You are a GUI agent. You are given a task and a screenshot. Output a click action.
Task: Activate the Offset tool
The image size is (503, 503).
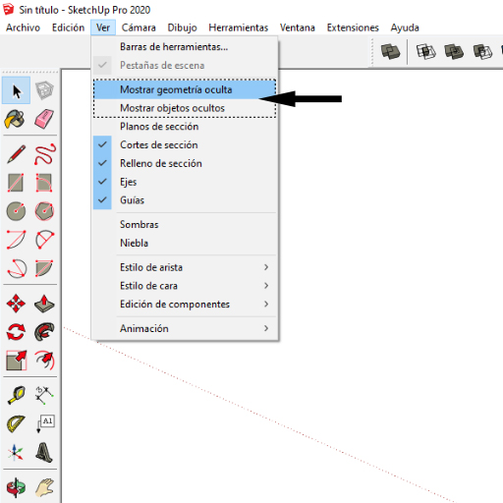pos(45,361)
